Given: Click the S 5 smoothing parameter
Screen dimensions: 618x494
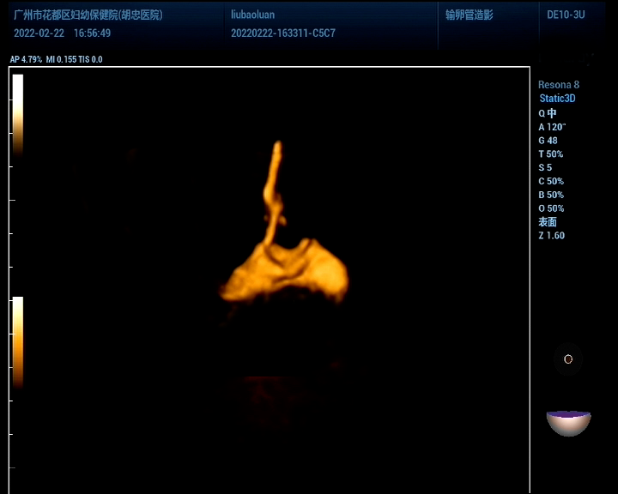Looking at the screenshot, I should (x=545, y=167).
